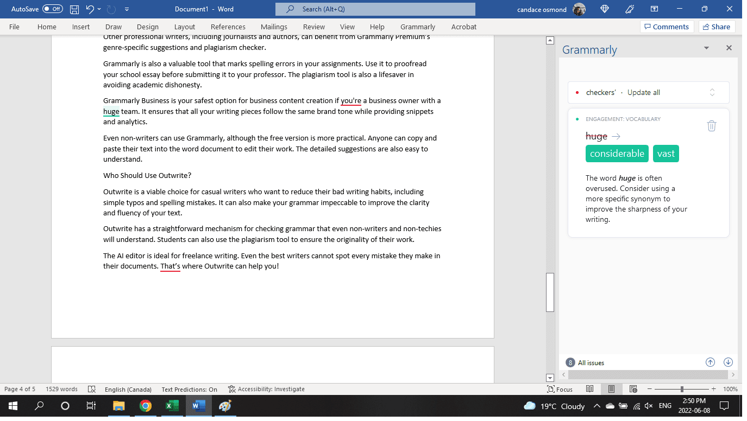Select the Paint desktop app in taskbar

click(225, 406)
